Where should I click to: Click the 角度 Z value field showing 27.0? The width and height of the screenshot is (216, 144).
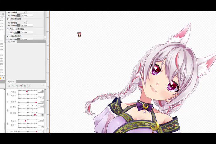(x=41, y=102)
